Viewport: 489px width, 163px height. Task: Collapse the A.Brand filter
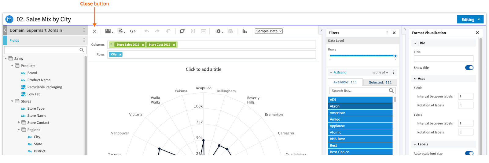(x=331, y=72)
